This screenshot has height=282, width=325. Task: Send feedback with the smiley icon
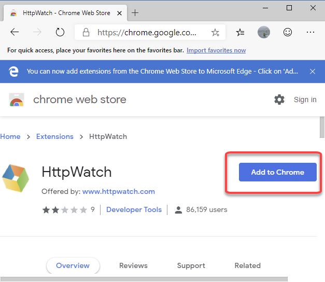point(288,32)
